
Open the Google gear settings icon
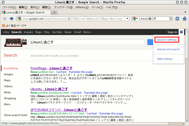181,32
